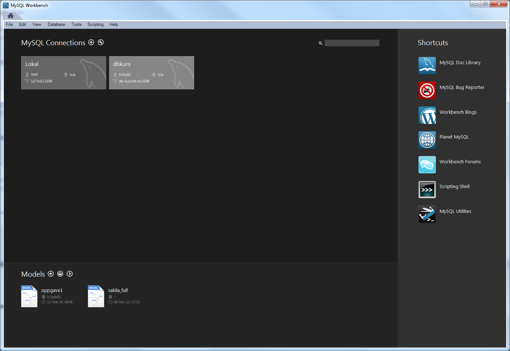Click the Shortcuts heading
This screenshot has height=351, width=510.
433,43
